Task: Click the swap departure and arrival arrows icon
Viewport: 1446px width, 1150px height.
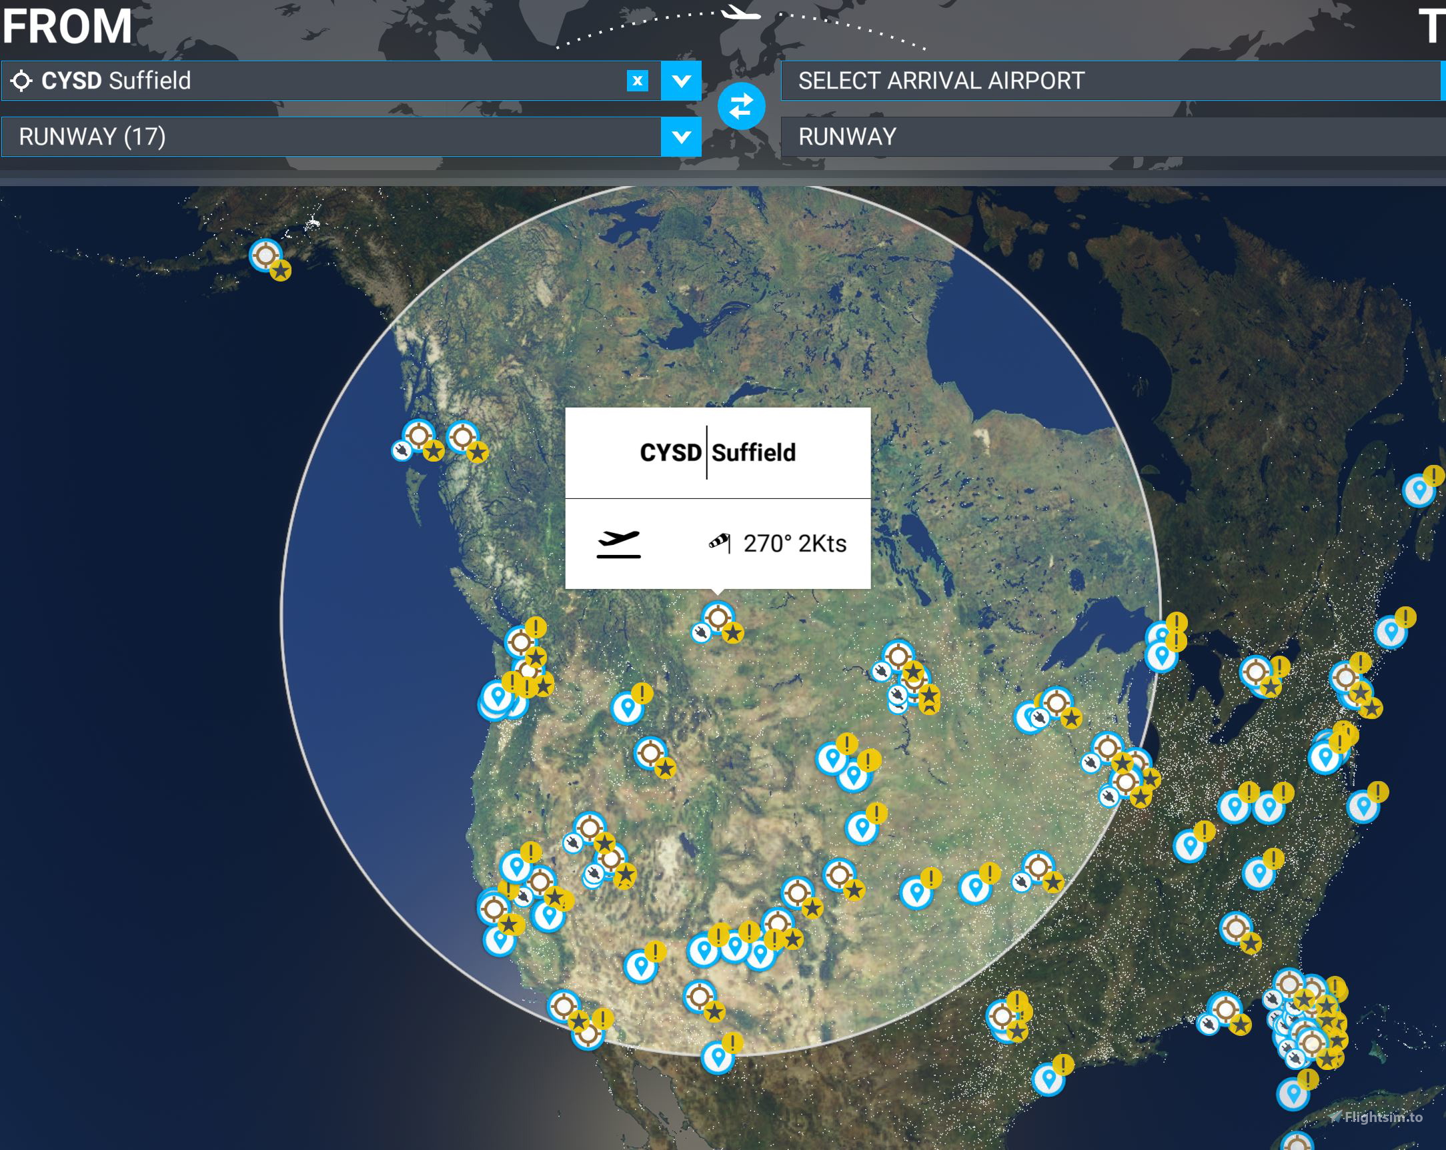Action: [742, 105]
